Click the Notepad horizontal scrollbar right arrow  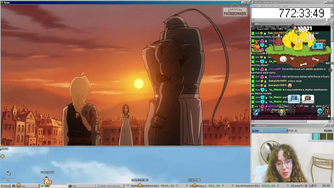pyautogui.click(x=329, y=19)
